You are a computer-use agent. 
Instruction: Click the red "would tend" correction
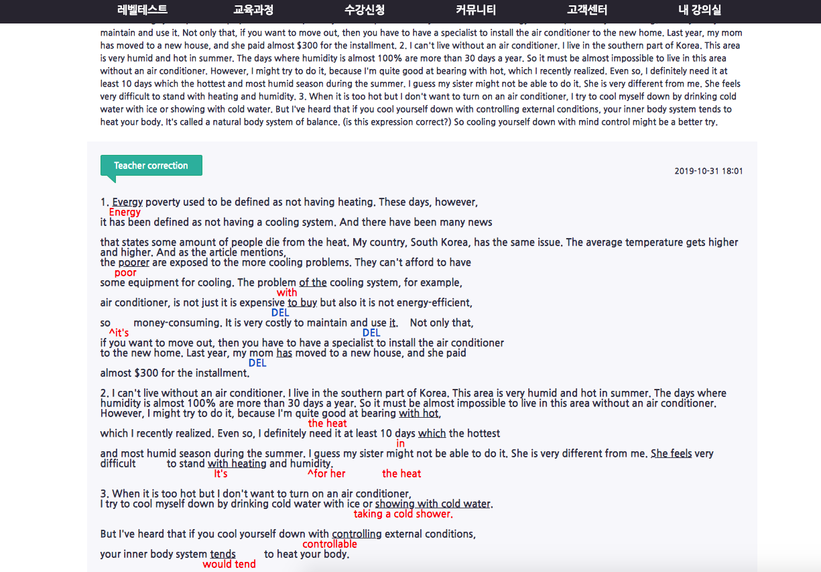pos(229,564)
